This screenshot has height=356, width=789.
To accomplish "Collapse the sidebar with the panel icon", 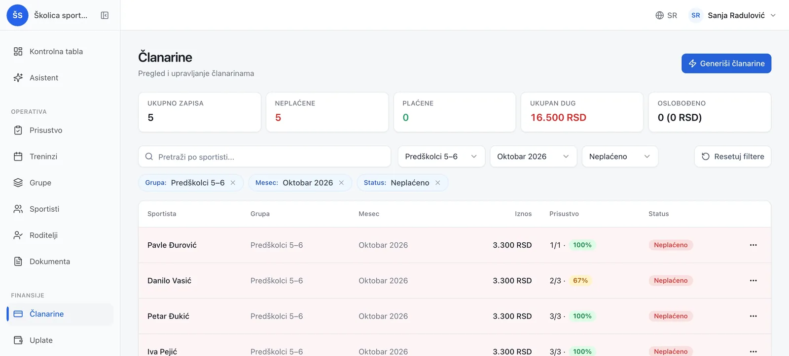I will tap(105, 15).
